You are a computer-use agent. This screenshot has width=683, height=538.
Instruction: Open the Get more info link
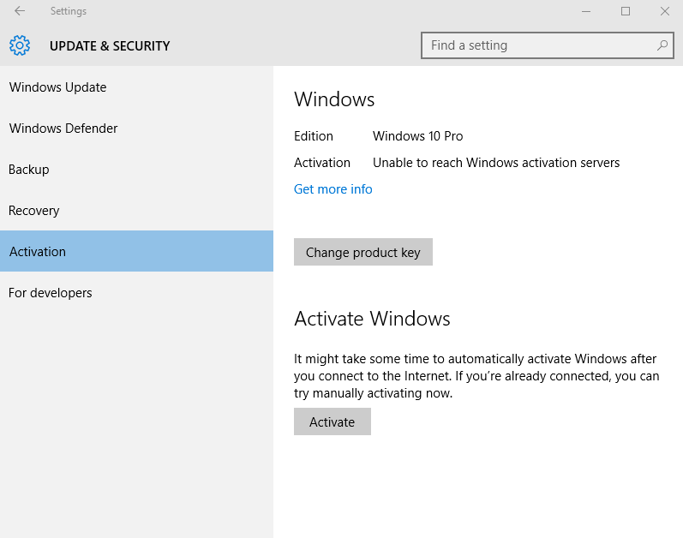[333, 189]
